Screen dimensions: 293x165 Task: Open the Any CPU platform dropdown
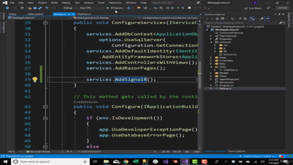92,8
